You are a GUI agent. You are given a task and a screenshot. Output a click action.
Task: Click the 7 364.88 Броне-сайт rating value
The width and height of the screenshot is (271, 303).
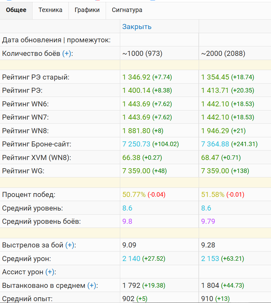pyautogui.click(x=215, y=144)
